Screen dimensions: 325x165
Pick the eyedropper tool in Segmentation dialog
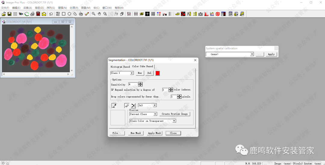[x=114, y=106]
